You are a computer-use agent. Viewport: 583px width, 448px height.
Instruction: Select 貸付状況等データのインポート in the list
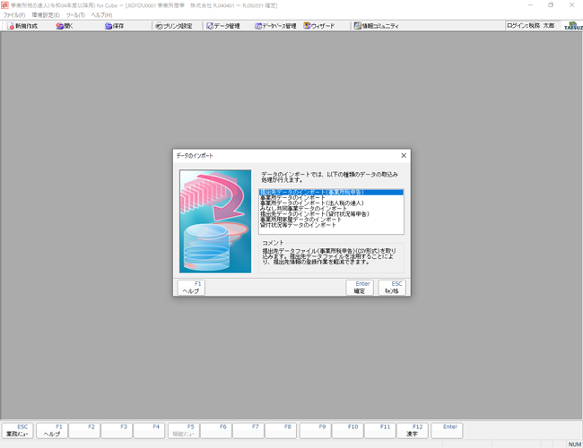tap(331, 225)
